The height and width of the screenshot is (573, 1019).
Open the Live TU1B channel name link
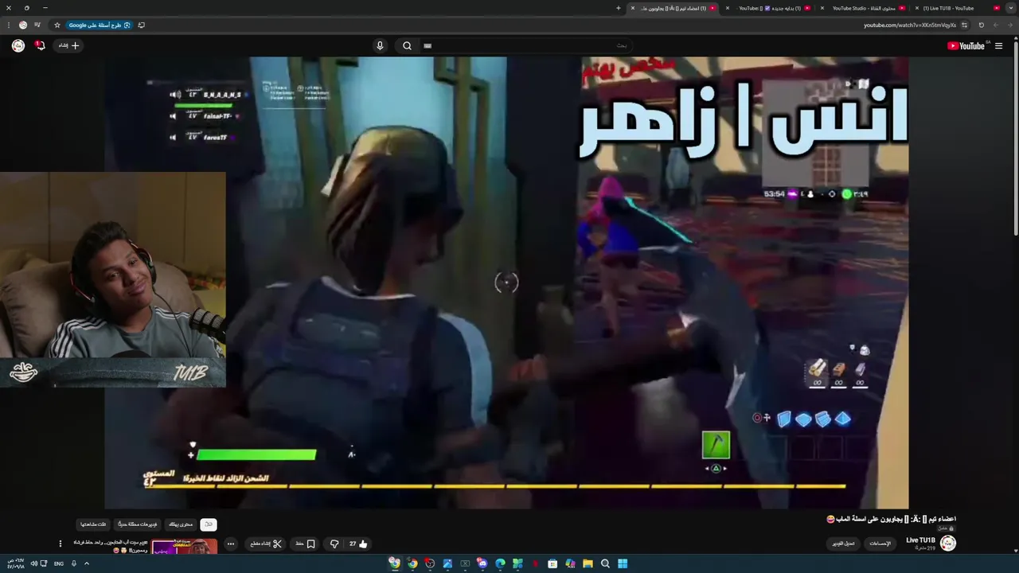920,540
